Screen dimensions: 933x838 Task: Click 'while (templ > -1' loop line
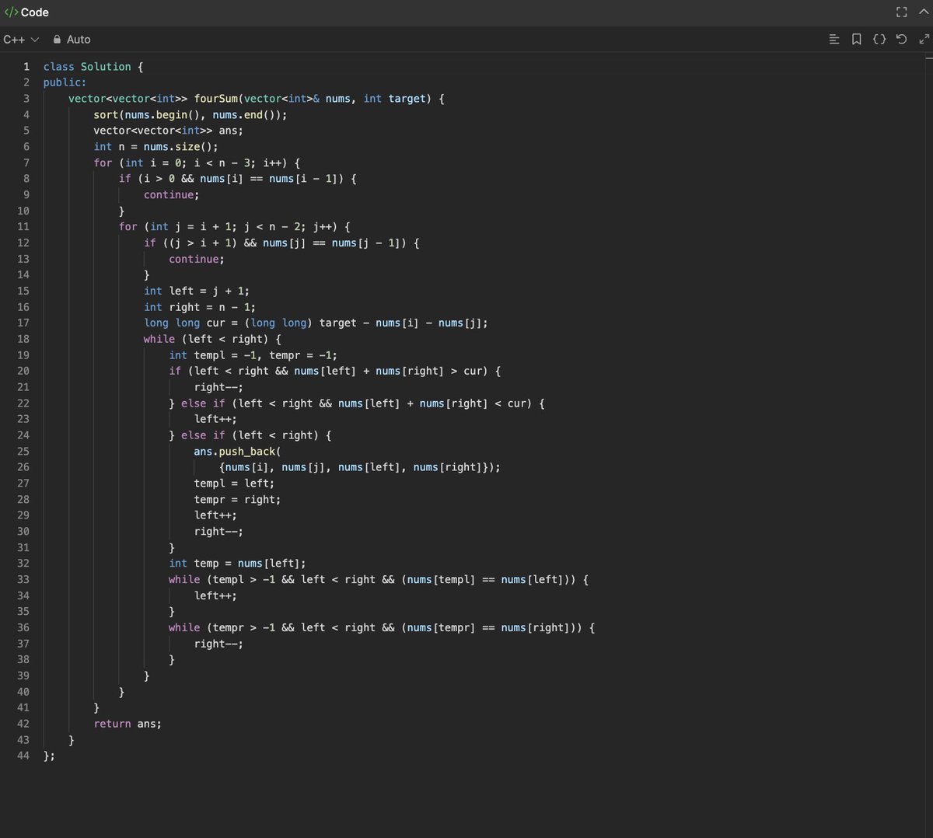(x=379, y=579)
